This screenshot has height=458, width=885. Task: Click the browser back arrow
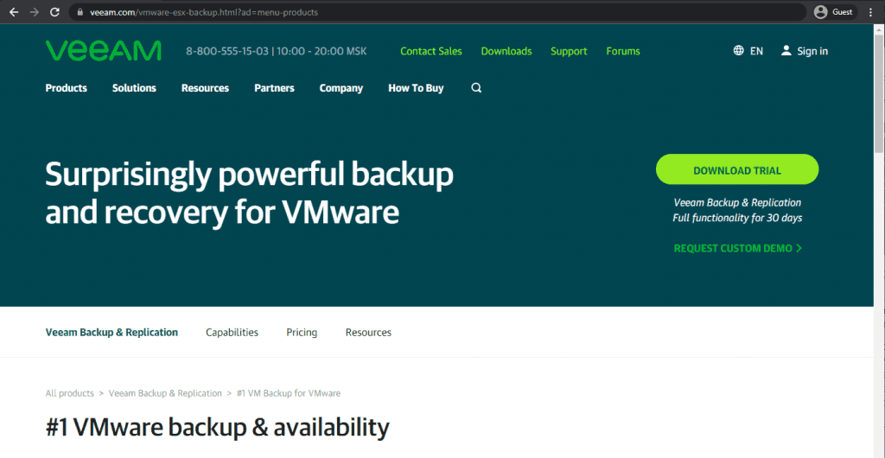13,12
